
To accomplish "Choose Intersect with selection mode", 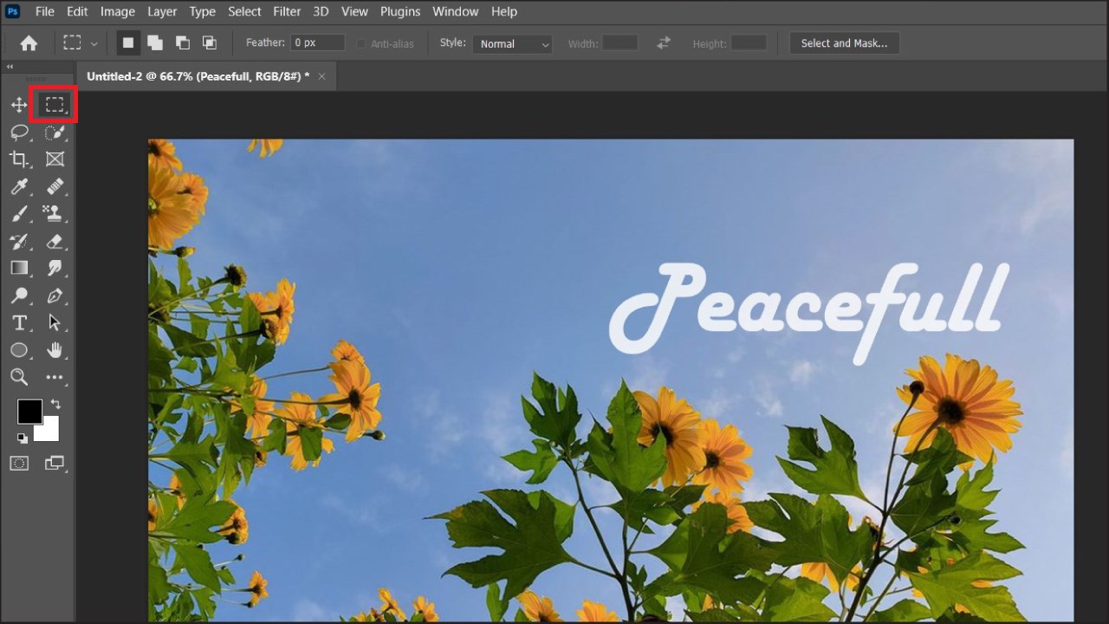I will point(209,42).
